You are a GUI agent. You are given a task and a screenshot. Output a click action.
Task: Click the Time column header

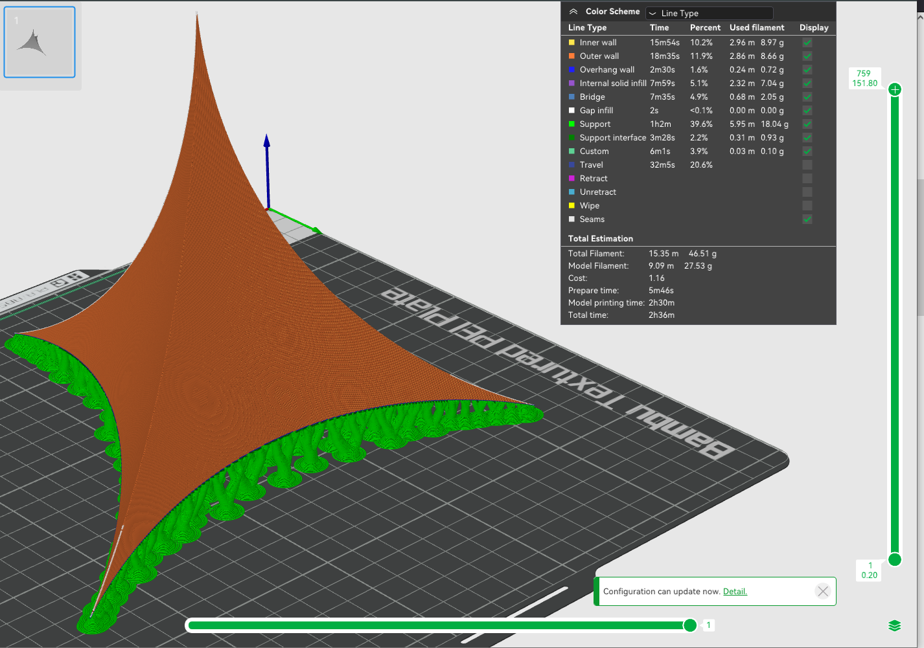pyautogui.click(x=659, y=28)
